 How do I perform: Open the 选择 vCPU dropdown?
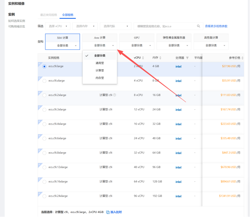click(58, 26)
